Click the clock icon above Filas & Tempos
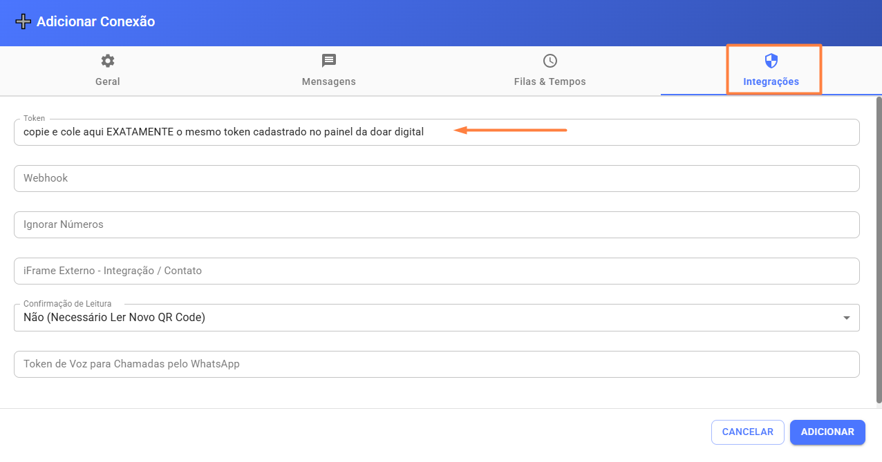Screen dimensions: 882x462 click(x=550, y=61)
